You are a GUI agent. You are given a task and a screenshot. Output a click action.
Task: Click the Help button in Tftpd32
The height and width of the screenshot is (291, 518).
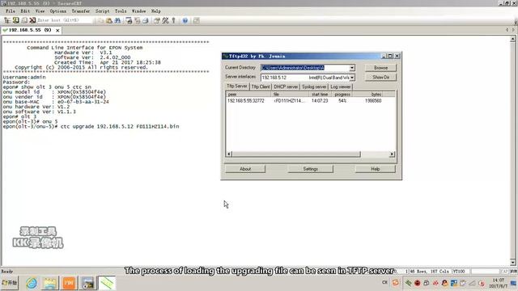click(x=376, y=169)
